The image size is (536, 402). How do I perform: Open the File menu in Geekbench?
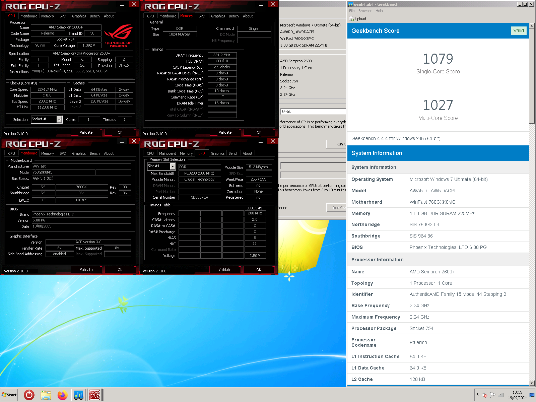352,11
